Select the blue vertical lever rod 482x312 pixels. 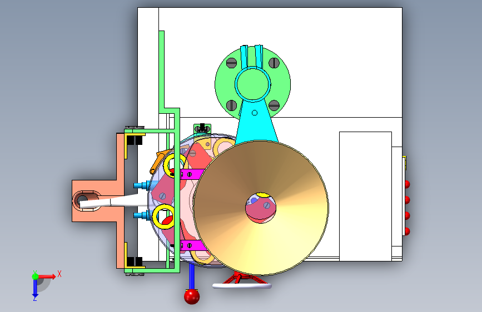pos(191,276)
